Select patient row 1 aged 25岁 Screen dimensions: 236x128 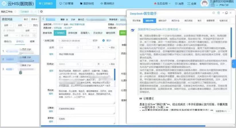(20, 51)
